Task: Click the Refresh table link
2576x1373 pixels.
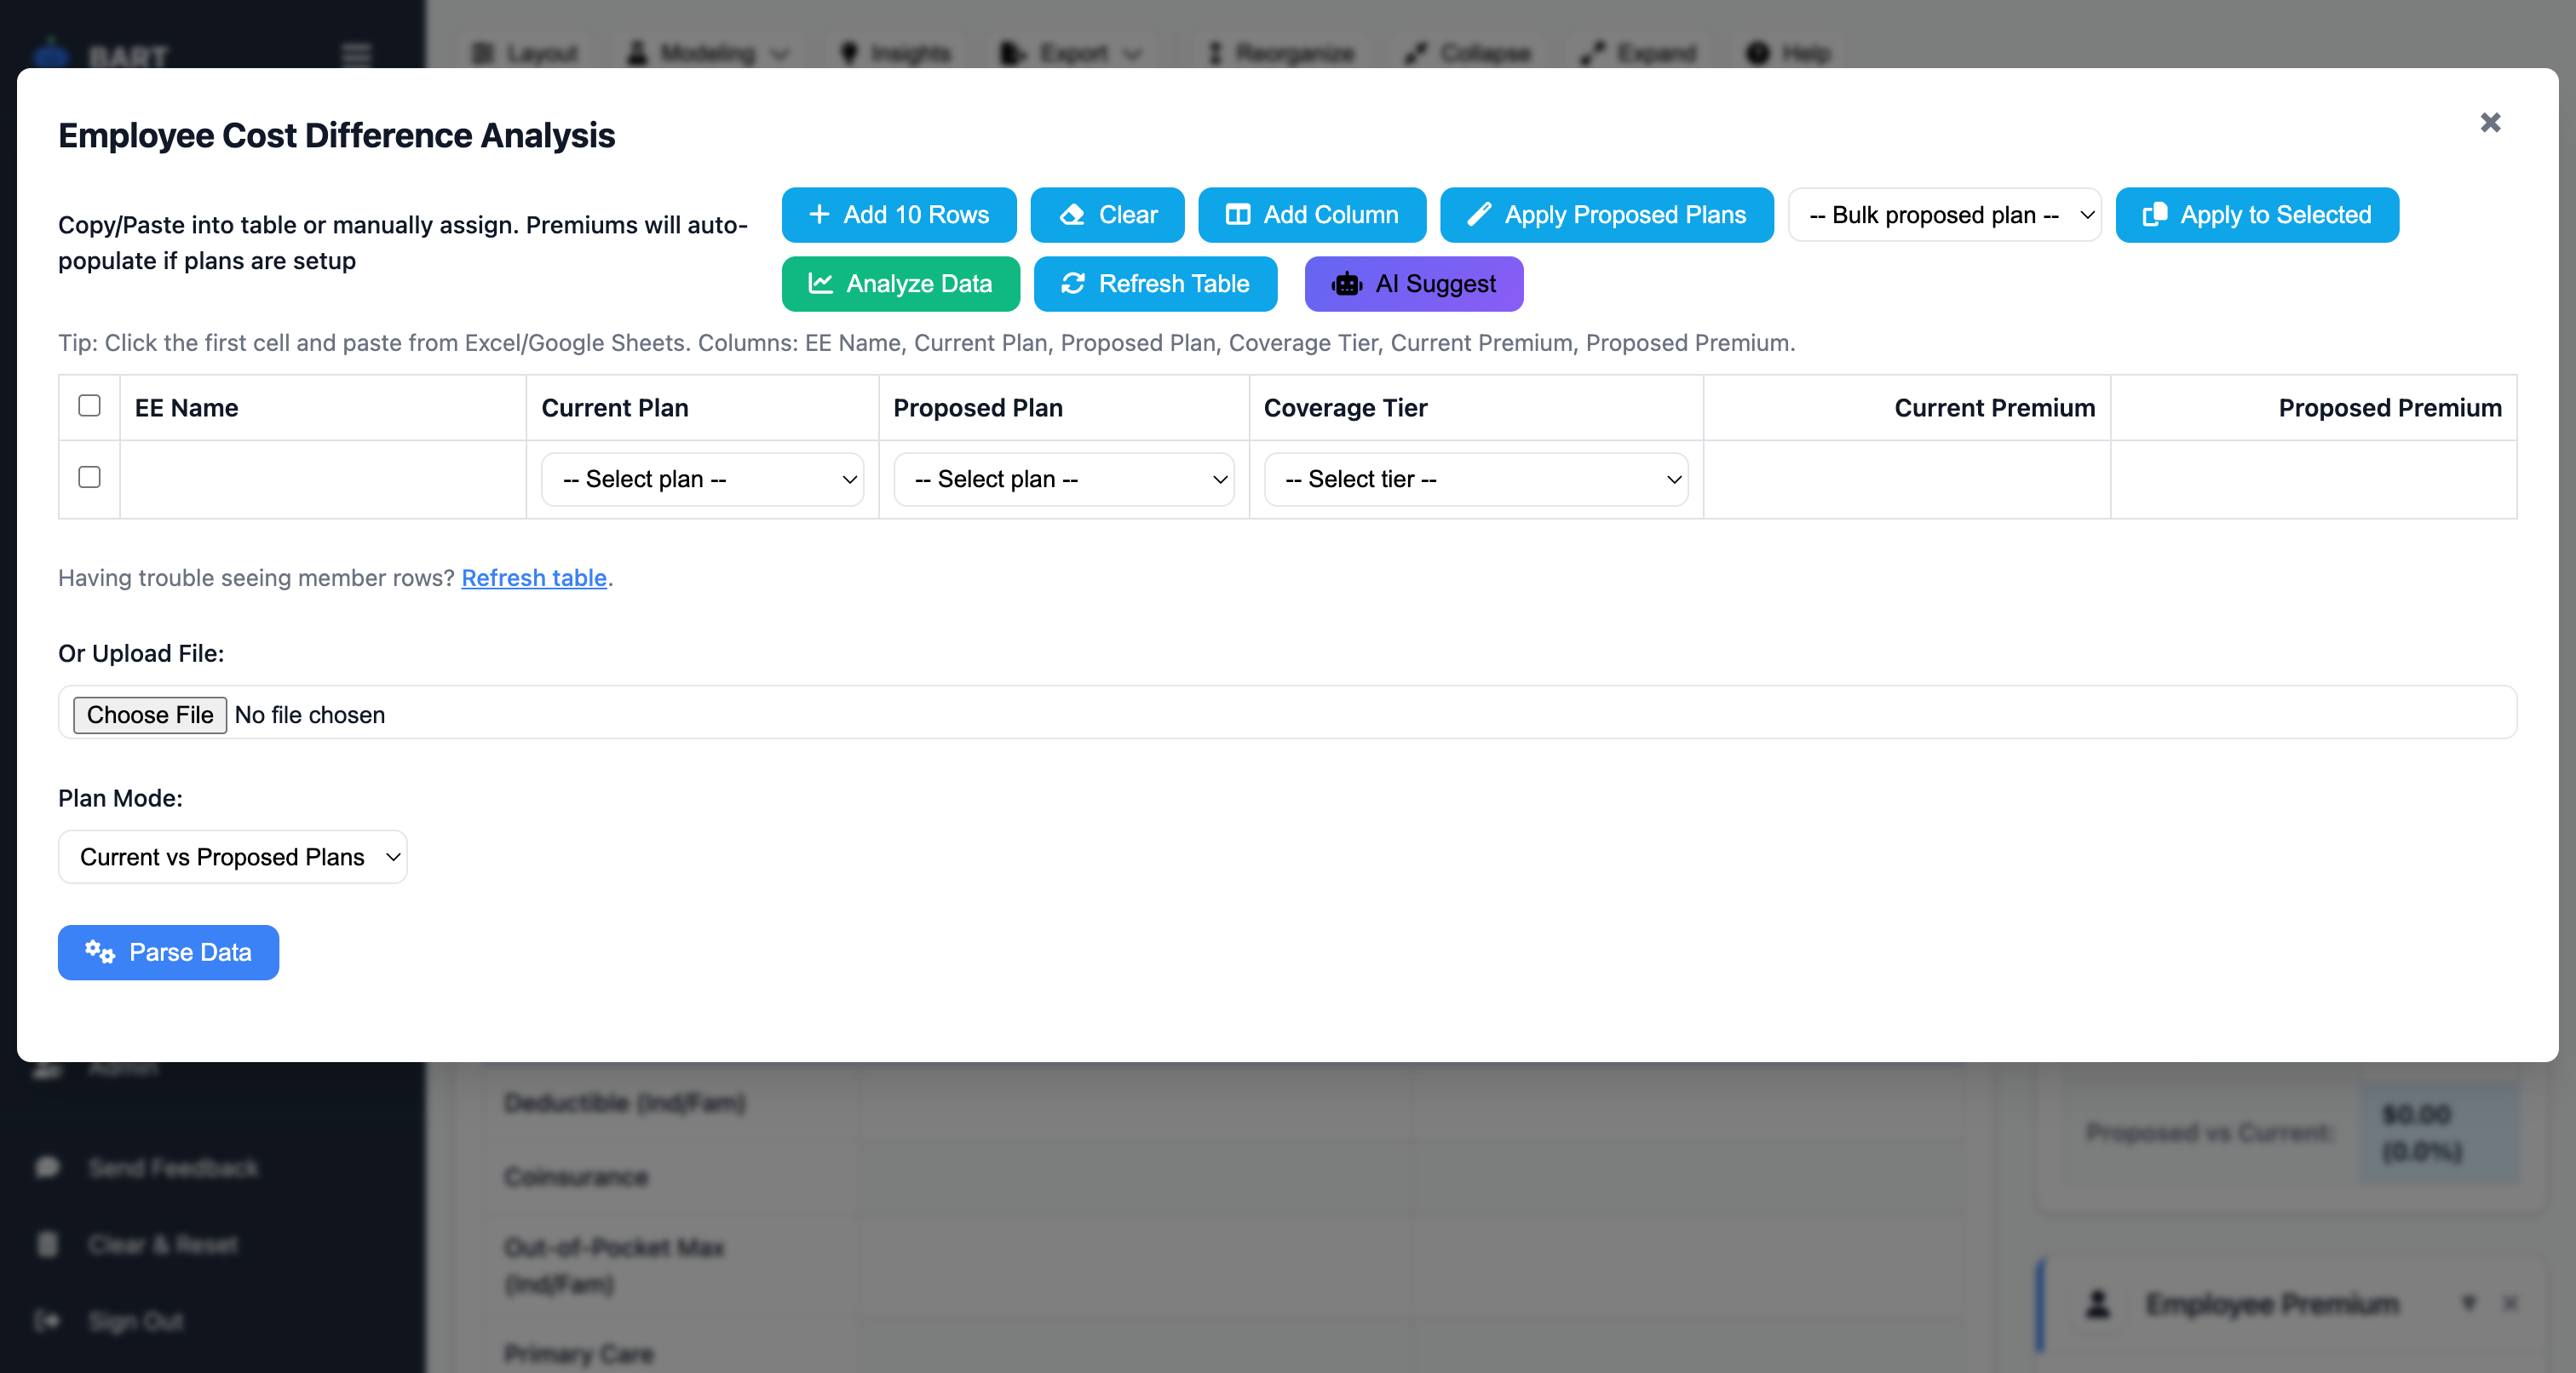Action: [534, 578]
